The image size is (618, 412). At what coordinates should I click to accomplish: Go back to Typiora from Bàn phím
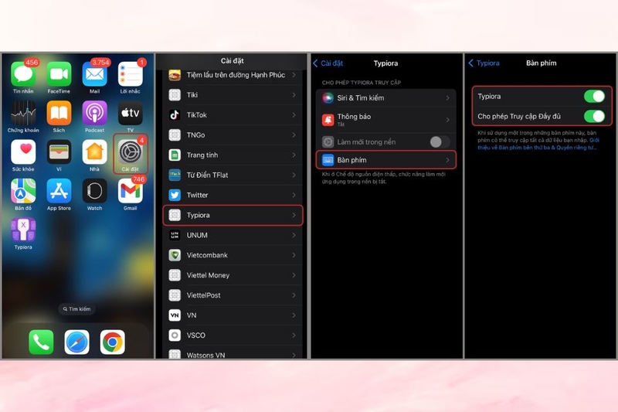click(x=484, y=63)
